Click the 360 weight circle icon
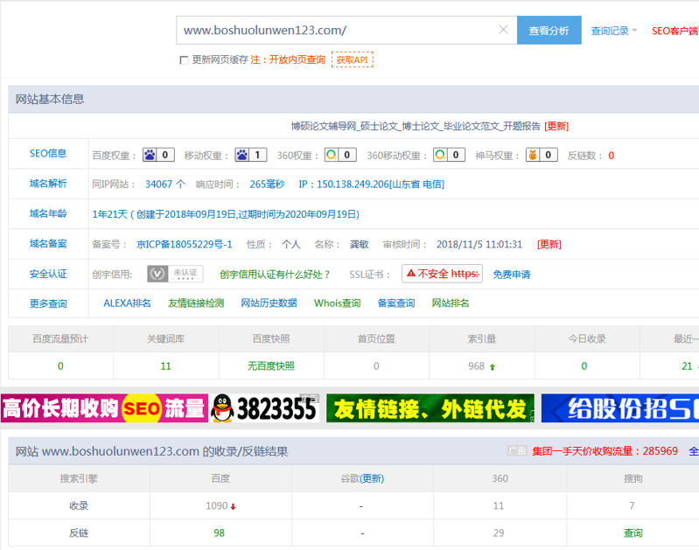 tap(332, 155)
